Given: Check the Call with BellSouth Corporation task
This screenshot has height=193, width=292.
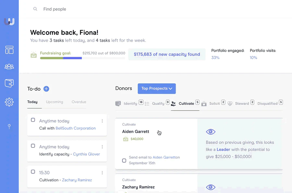Looking at the screenshot, I should pyautogui.click(x=33, y=120).
